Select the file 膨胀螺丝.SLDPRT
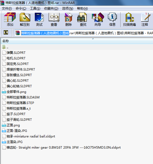 [x=19, y=75]
